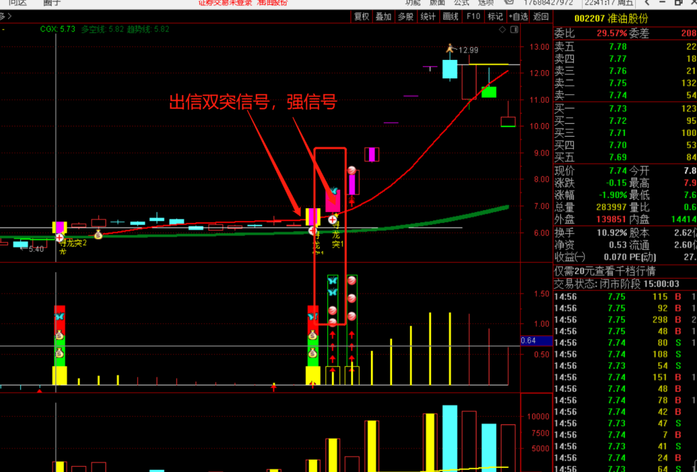Click the cyan candle near the 12.99 high
This screenshot has height=472, width=697.
click(x=449, y=69)
